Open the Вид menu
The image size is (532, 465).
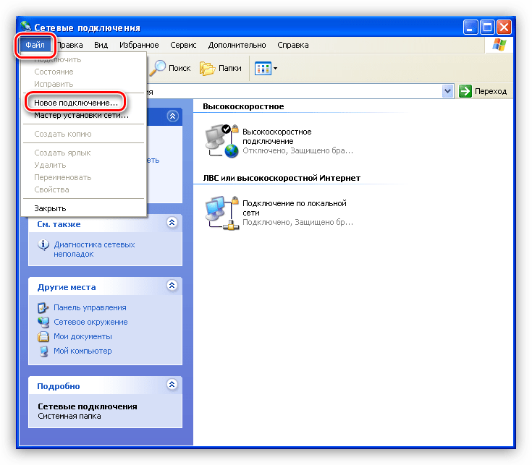101,45
